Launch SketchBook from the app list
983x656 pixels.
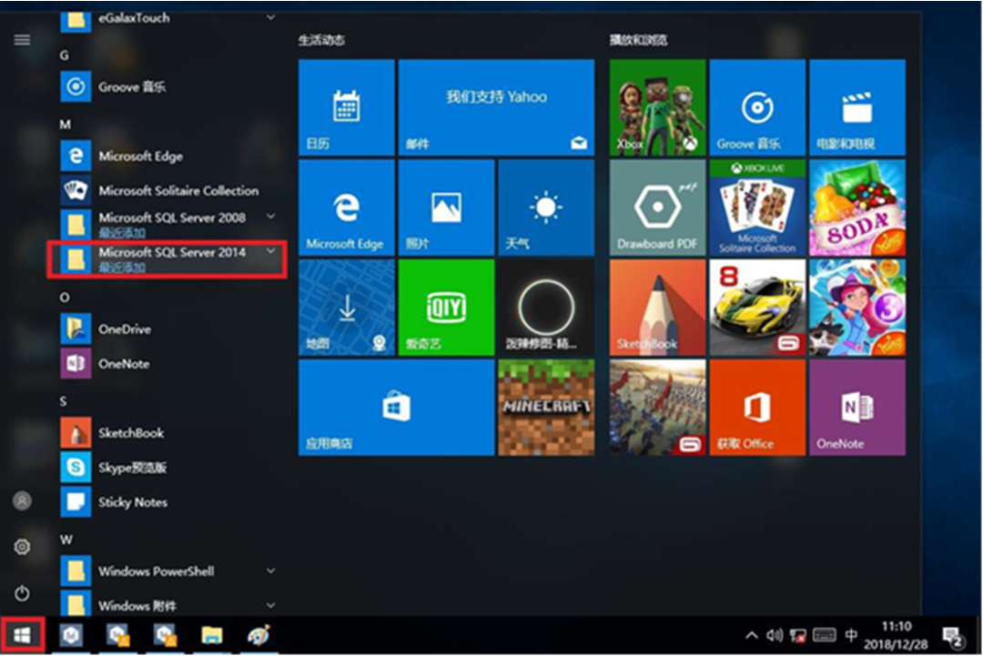[169, 432]
